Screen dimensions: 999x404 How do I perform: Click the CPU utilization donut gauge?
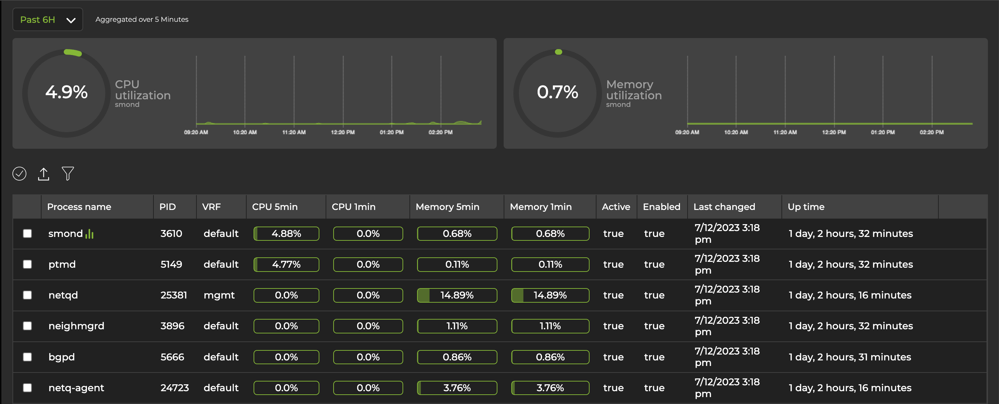point(67,93)
